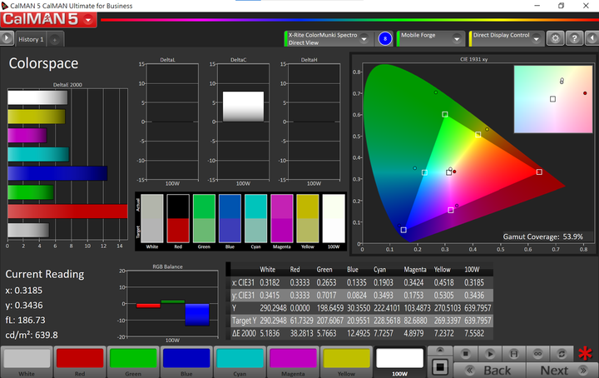Viewport: 599px width, 378px height.
Task: Click the blue primary target square in CIE chart
Action: point(403,230)
